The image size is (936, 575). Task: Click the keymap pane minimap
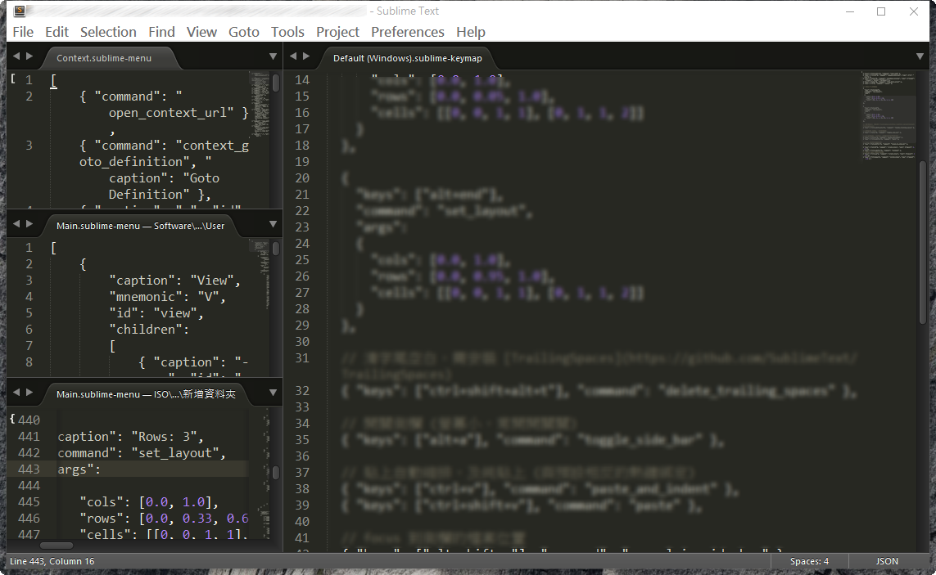pos(889,116)
